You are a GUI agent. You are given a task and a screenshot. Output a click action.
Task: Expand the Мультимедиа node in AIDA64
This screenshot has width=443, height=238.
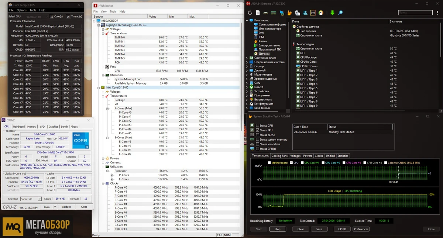point(247,75)
